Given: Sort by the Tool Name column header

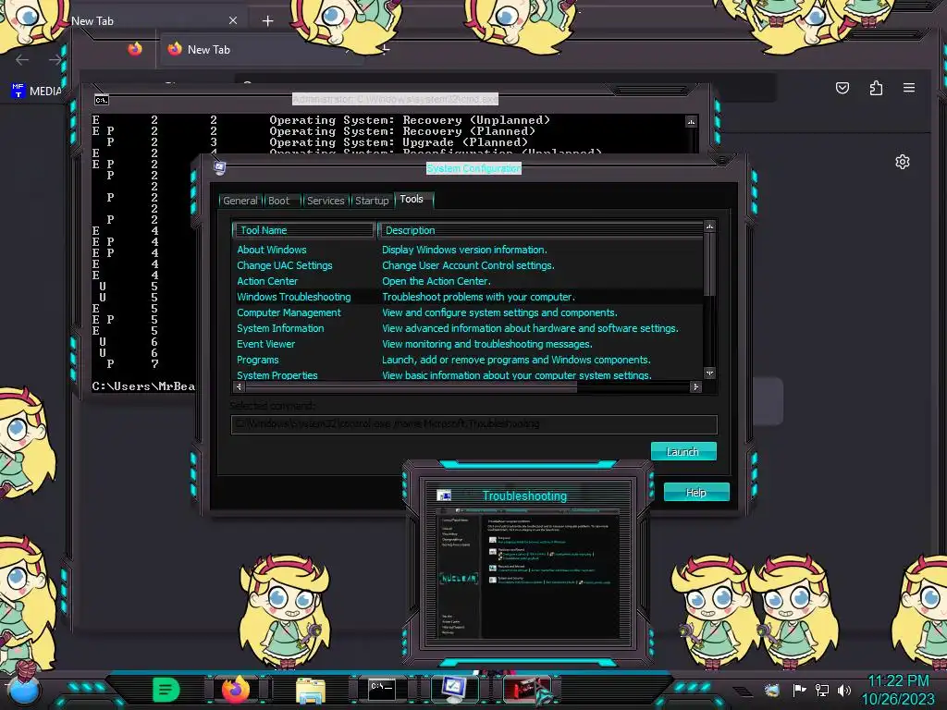Looking at the screenshot, I should pos(303,230).
